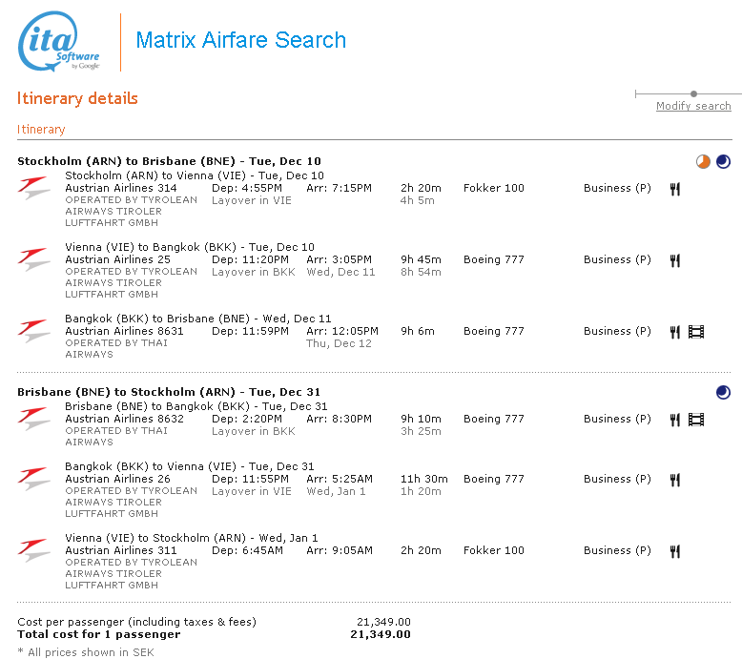Click the overnight moon icon for Stockholm to Brisbane
Screen dimensions: 742x659
[723, 162]
